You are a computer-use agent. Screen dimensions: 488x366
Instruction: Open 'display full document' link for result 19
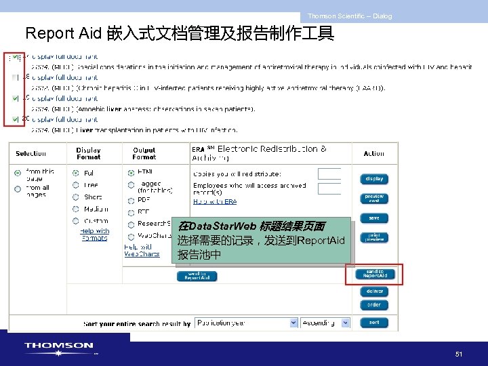click(x=65, y=98)
